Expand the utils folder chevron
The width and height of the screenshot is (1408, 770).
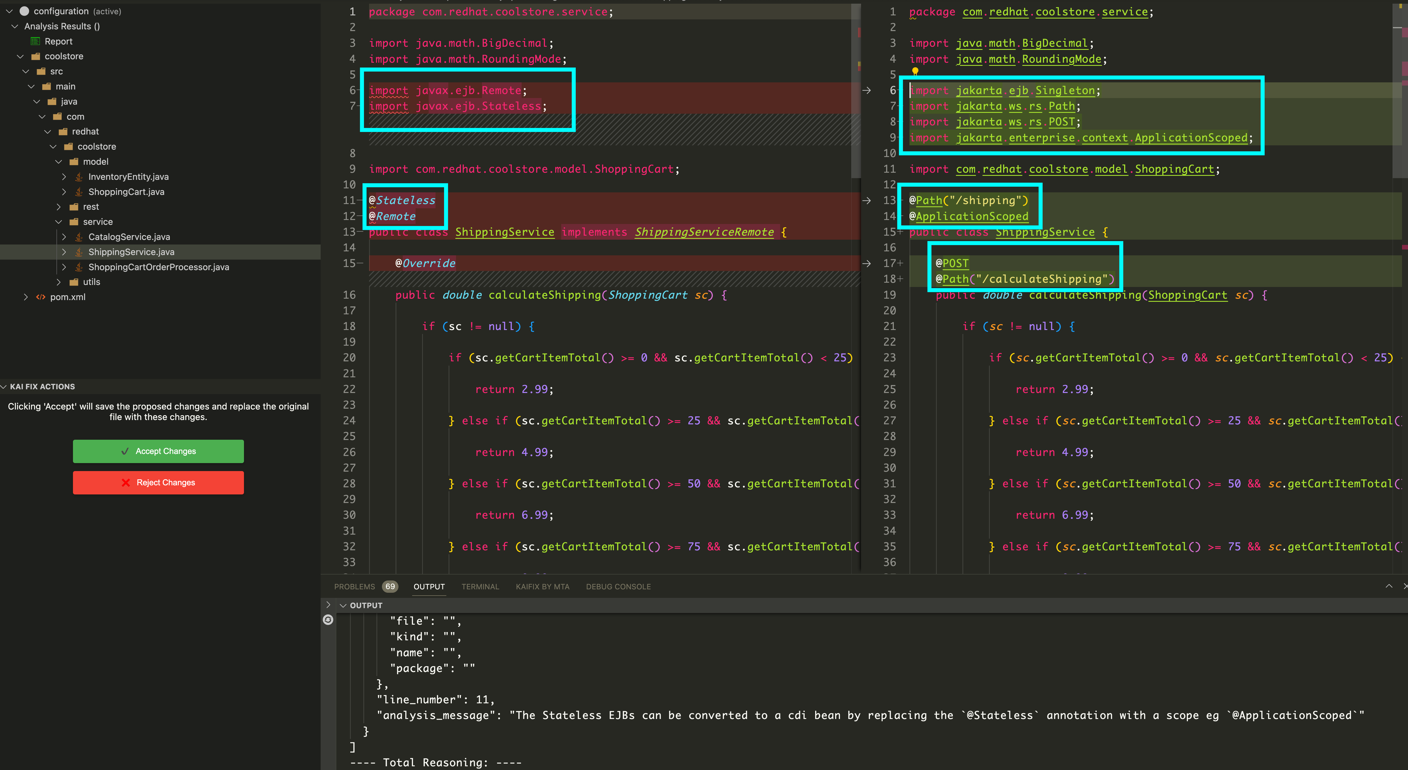[x=58, y=282]
